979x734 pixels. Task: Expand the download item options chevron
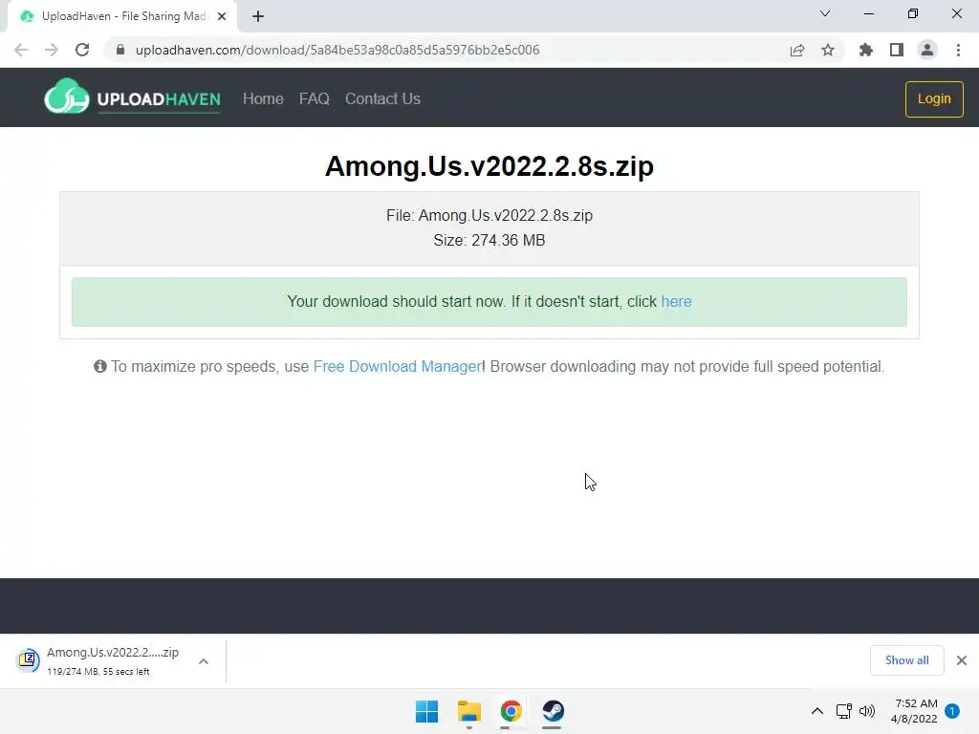[204, 661]
